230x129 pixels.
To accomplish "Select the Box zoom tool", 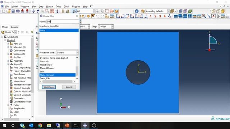I will (x=47, y=11).
